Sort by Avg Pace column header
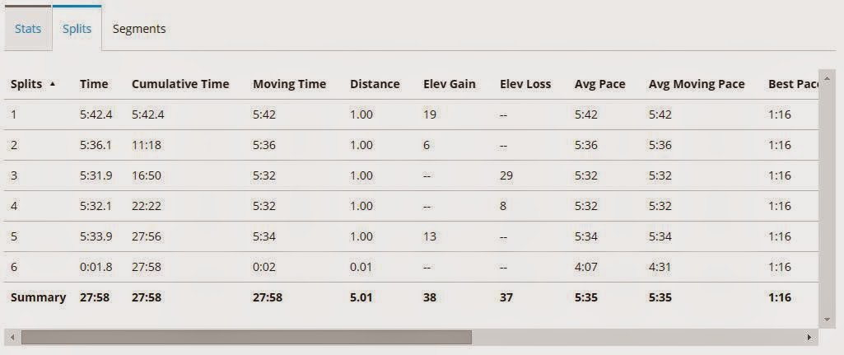844x355 pixels. point(599,84)
